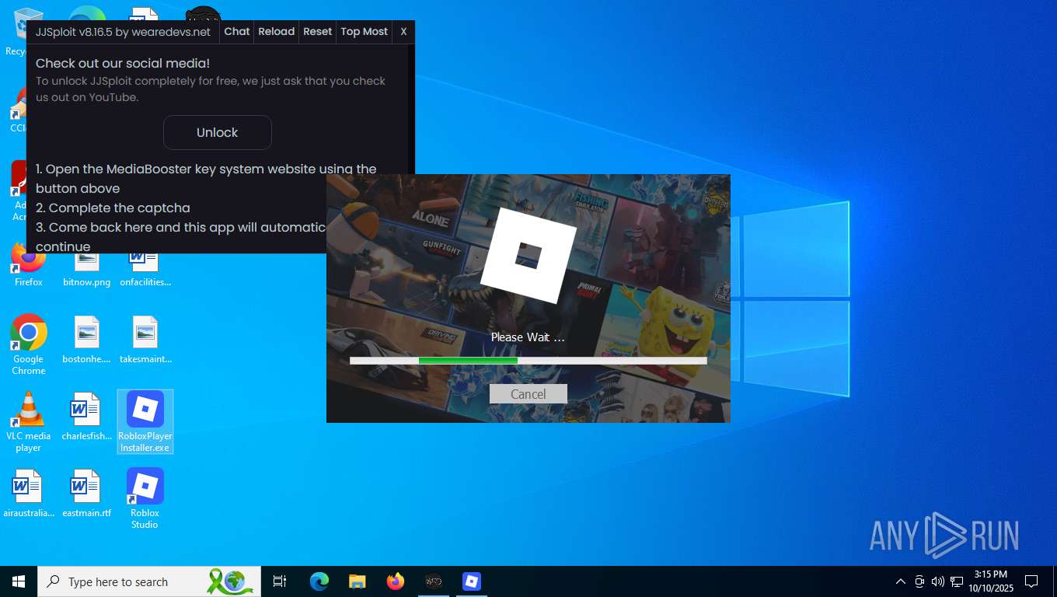The height and width of the screenshot is (597, 1057).
Task: Click the taskbar search box
Action: 149,581
